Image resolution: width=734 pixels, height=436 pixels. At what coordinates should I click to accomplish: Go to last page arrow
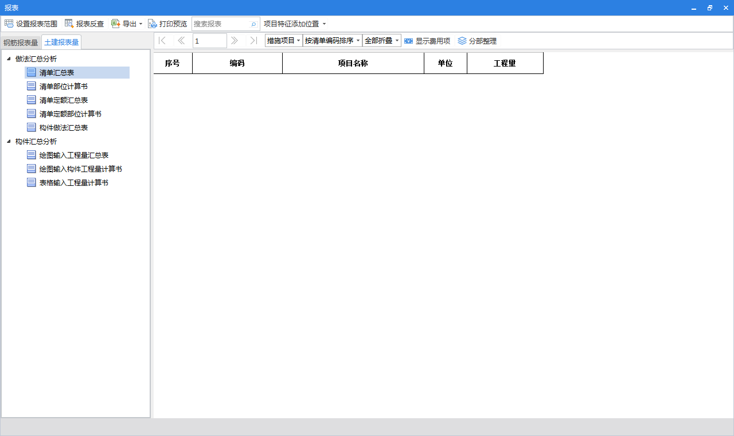click(x=253, y=40)
